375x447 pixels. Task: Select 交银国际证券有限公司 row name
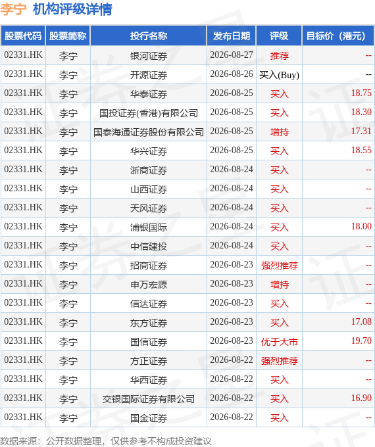[149, 399]
